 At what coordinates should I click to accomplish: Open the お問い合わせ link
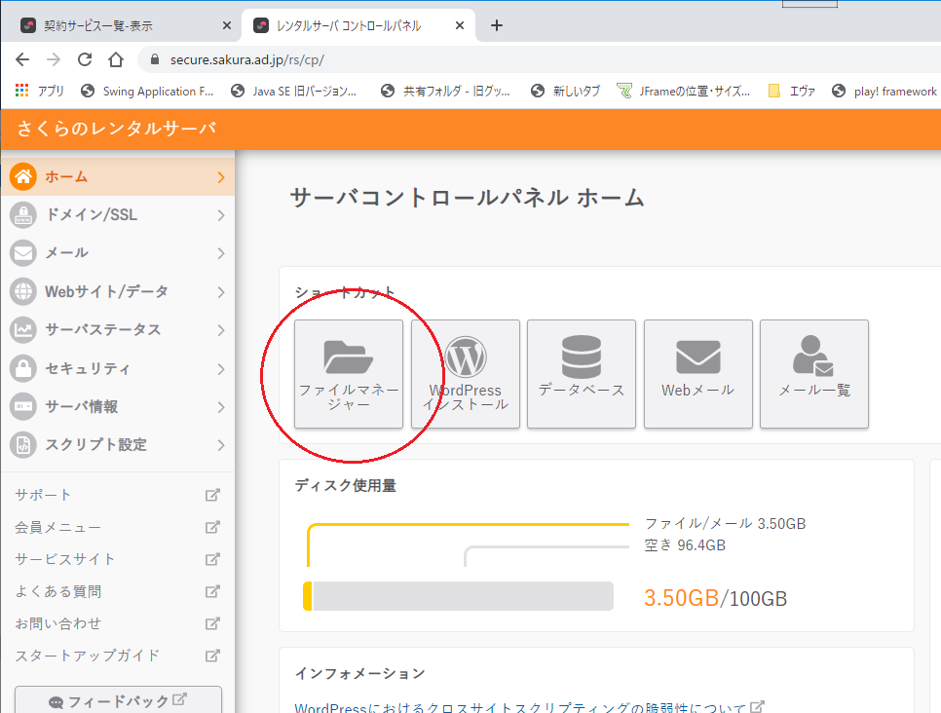58,623
